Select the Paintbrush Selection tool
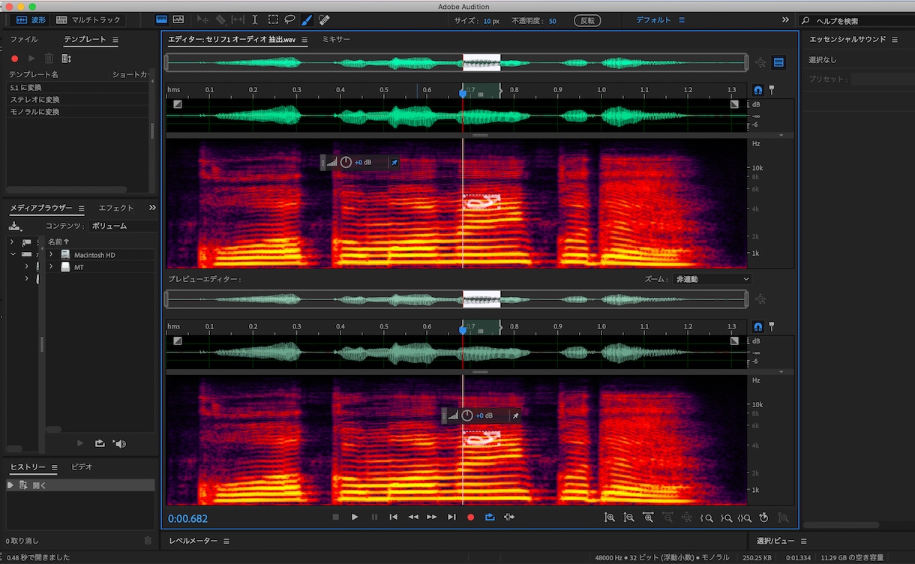Screen dimensions: 915x564 [x=307, y=20]
